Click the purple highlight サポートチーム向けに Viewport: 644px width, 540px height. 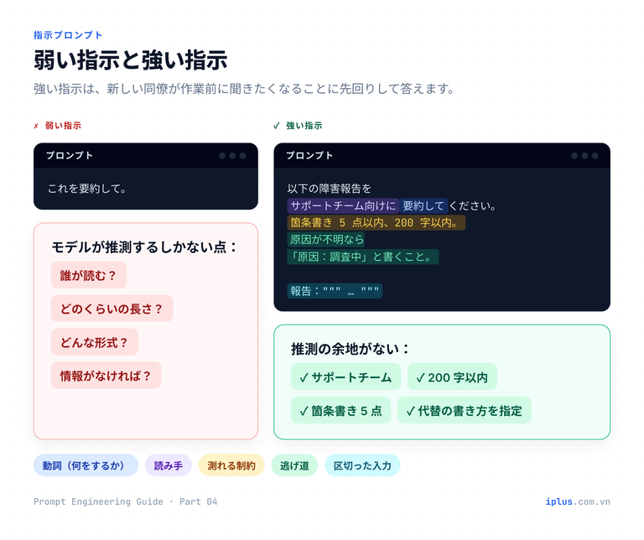(x=343, y=205)
